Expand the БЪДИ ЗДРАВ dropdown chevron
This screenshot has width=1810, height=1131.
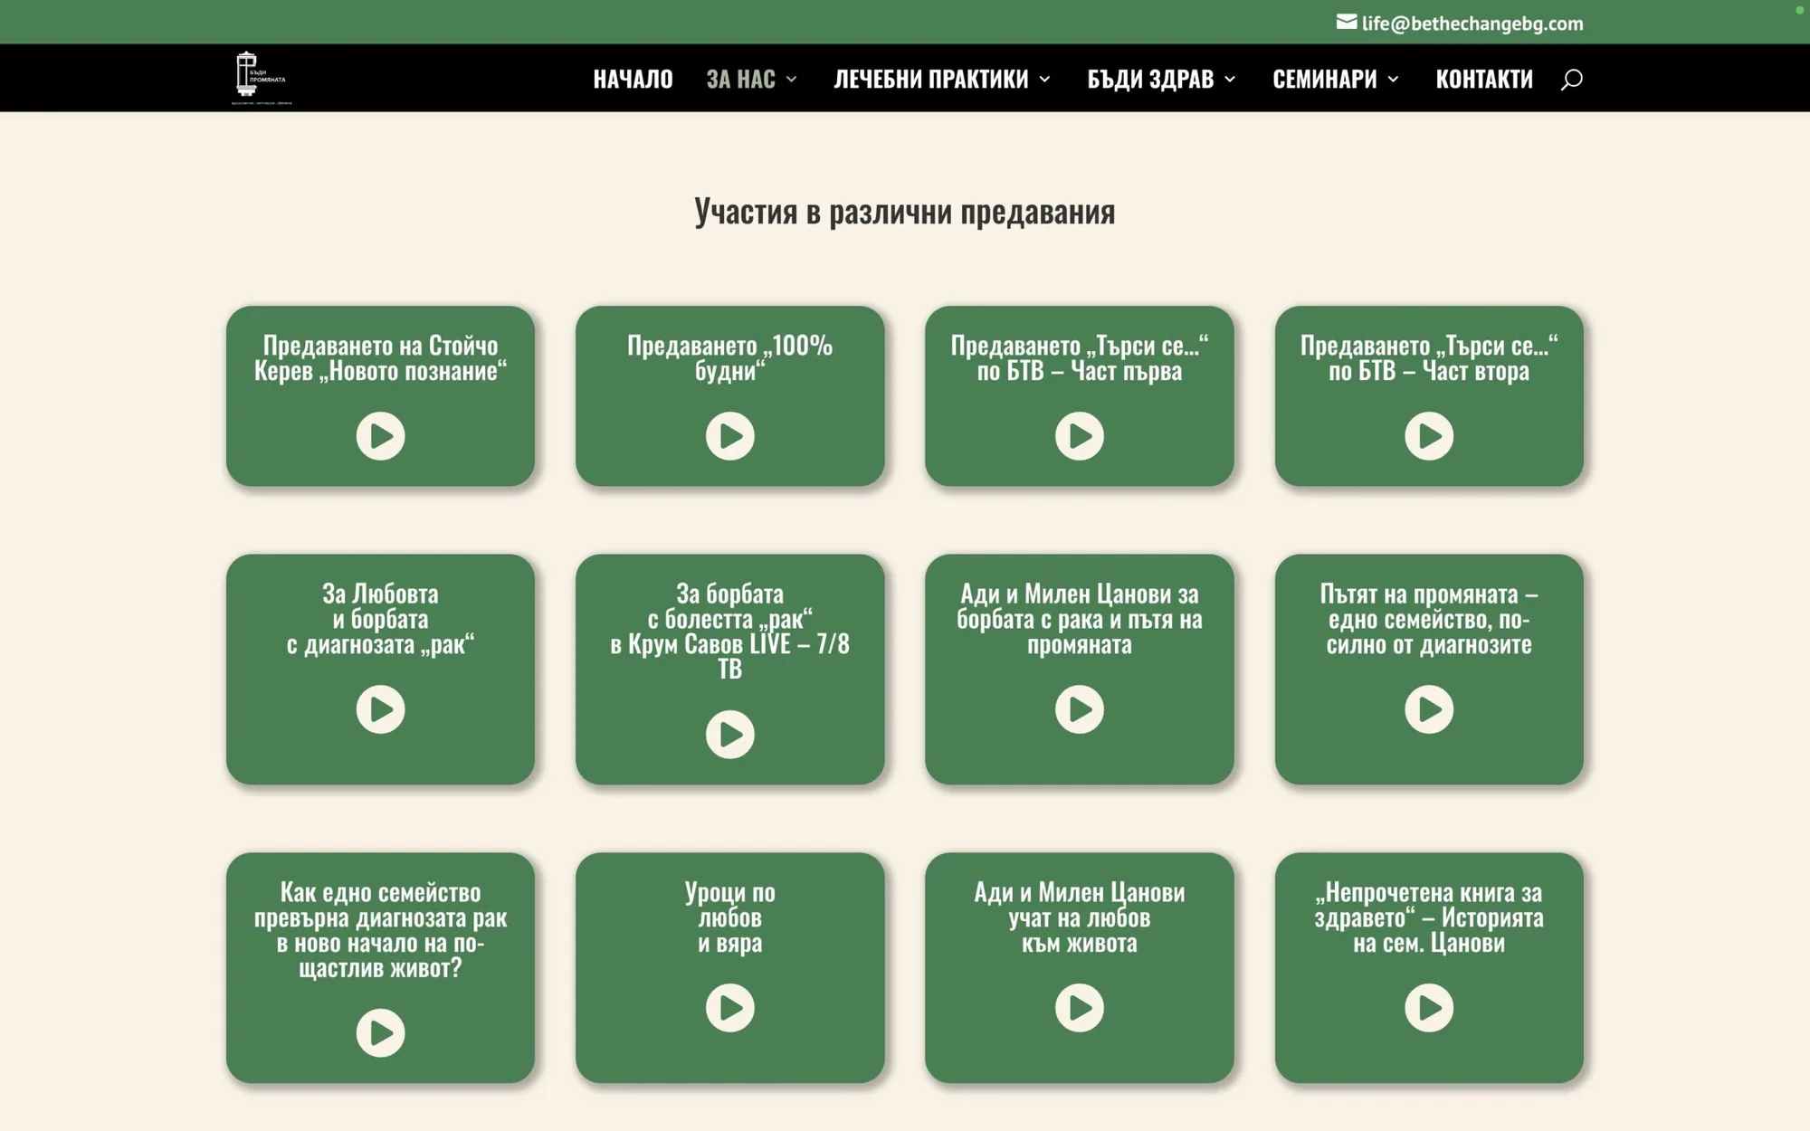(1230, 80)
